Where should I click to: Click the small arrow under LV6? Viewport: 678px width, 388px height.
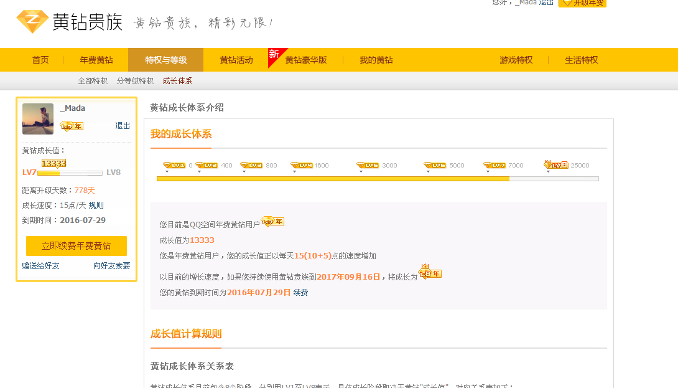click(x=428, y=172)
